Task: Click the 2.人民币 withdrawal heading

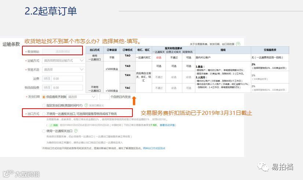Action: click(201, 77)
